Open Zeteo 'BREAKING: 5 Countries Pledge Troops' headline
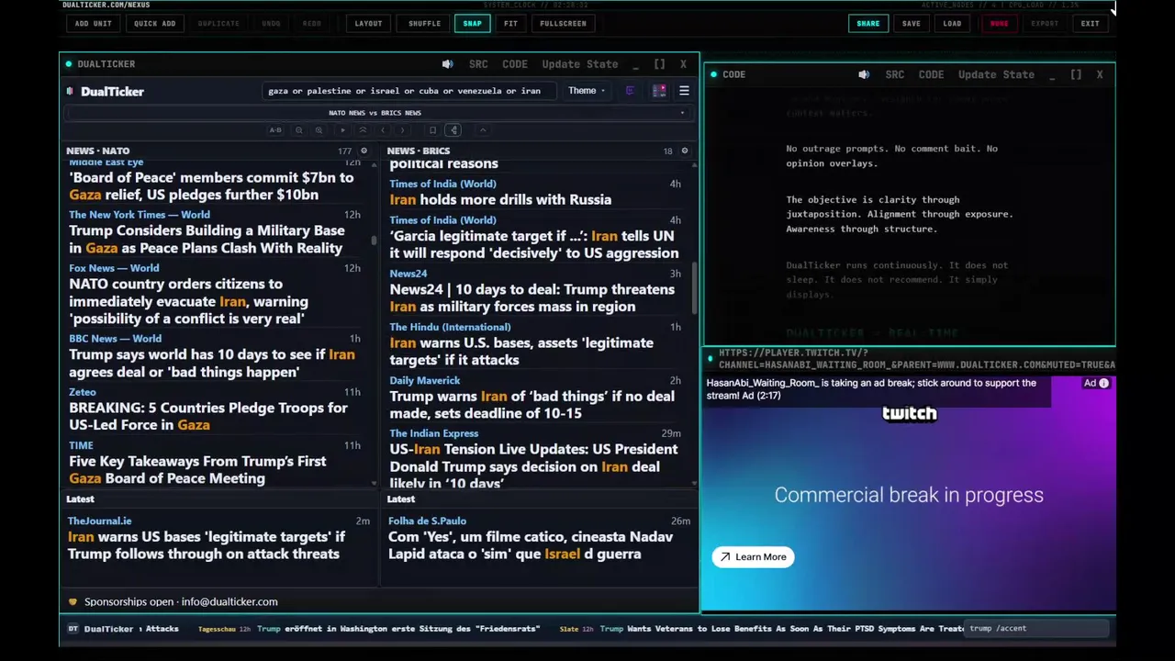Image resolution: width=1175 pixels, height=661 pixels. (208, 417)
